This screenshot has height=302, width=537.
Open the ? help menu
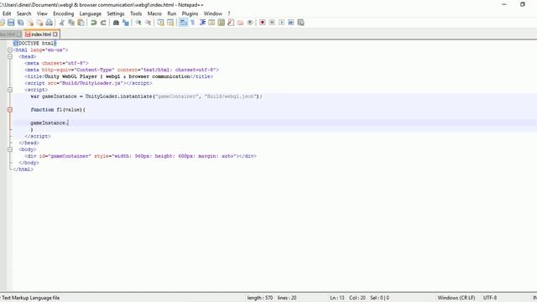tap(229, 13)
